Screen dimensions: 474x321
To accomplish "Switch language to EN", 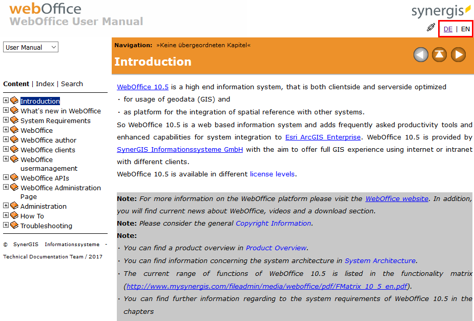I will coord(465,29).
